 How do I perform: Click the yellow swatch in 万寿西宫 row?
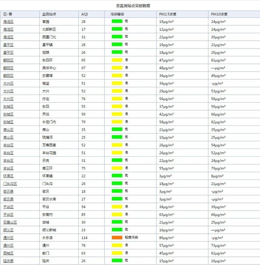click(x=117, y=145)
